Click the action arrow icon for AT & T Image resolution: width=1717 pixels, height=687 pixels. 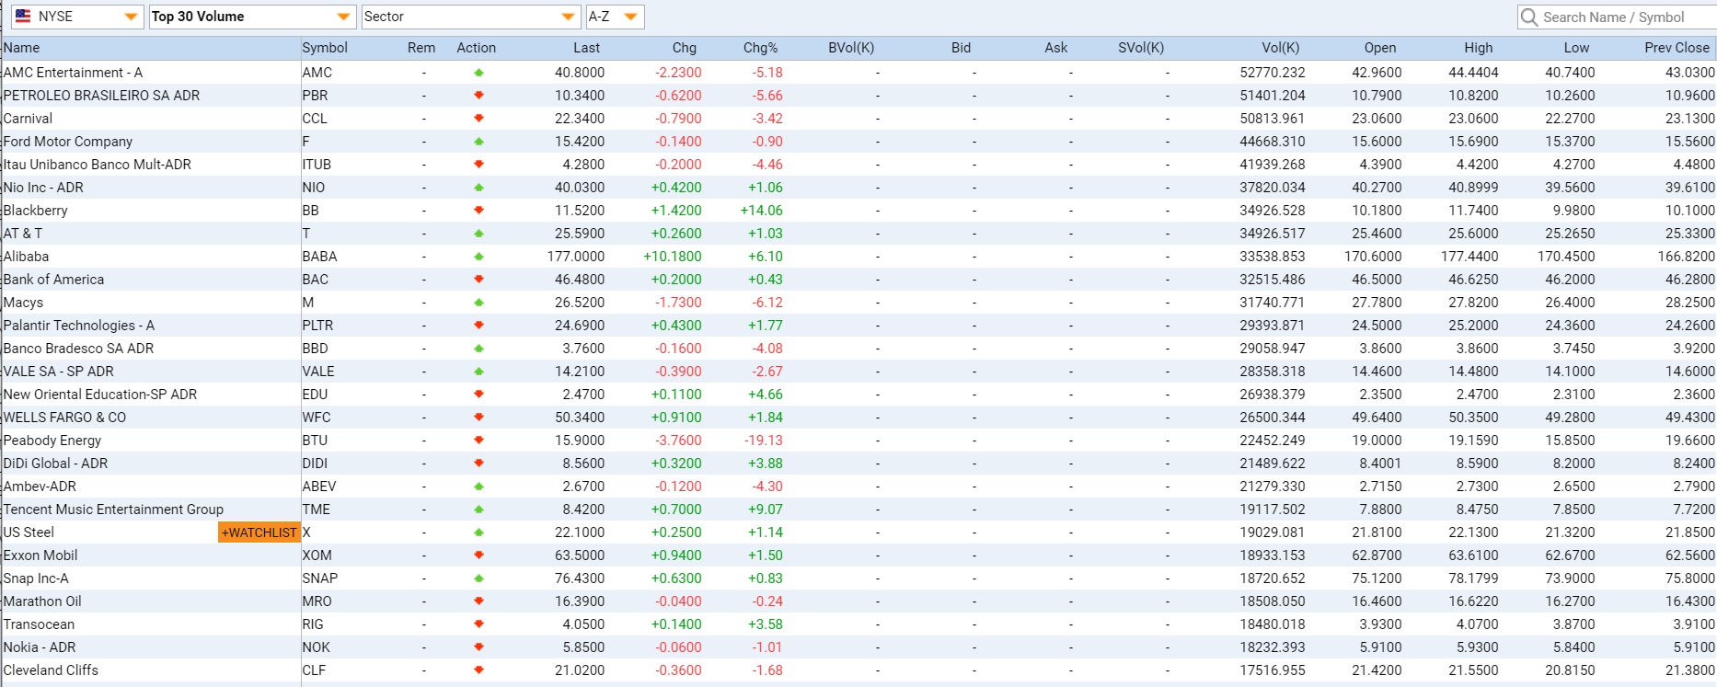tap(478, 234)
